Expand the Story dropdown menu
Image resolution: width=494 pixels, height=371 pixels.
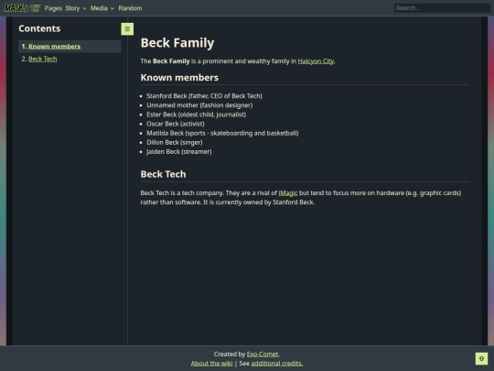76,8
